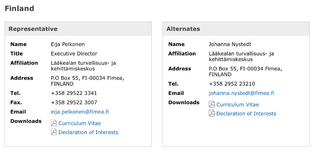Download the Alternate's Declaration of Interests
This screenshot has width=315, height=152.
(246, 114)
